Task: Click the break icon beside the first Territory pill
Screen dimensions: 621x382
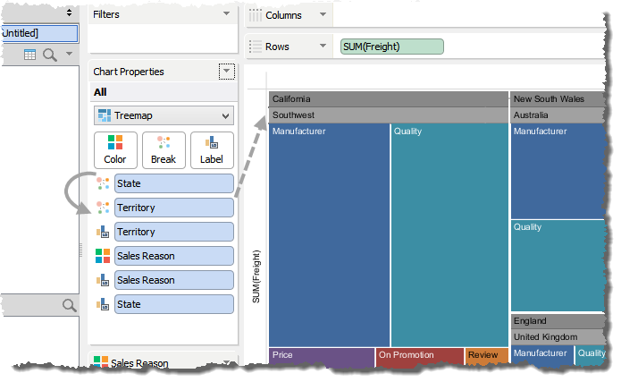Action: [x=103, y=208]
